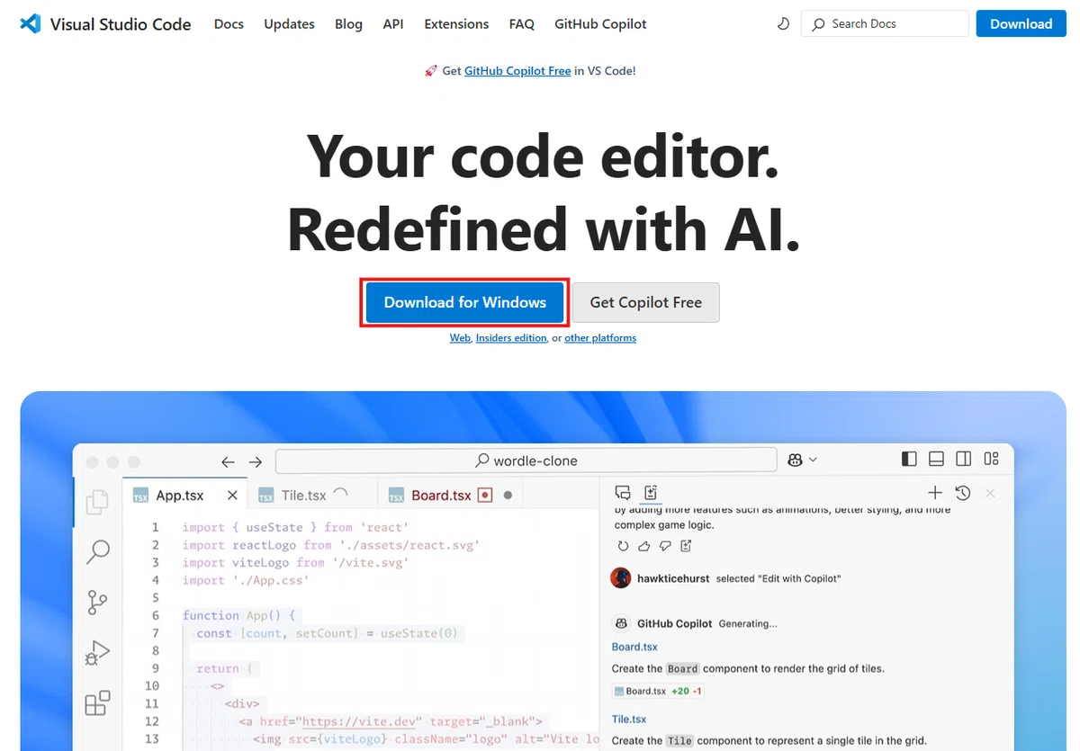Close the App.tsx editor tab
The width and height of the screenshot is (1080, 751).
point(232,496)
